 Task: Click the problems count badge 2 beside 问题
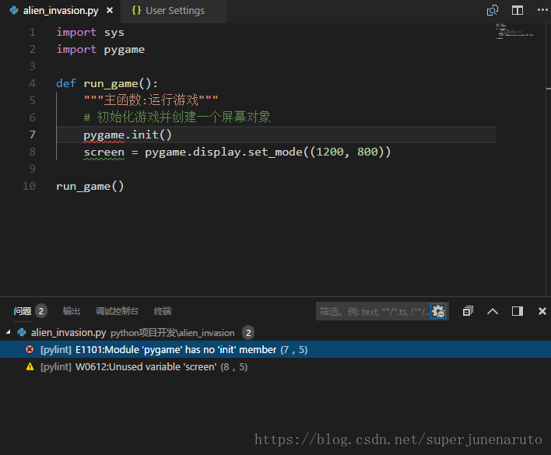coord(41,311)
